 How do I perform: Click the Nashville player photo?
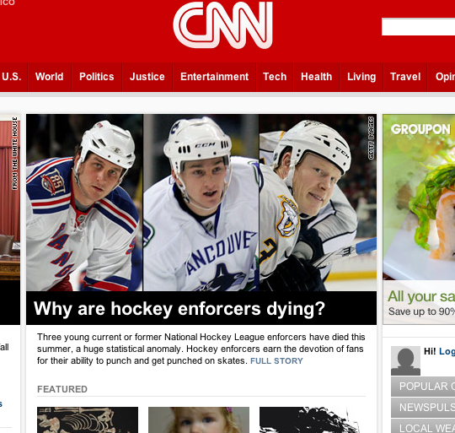[318, 203]
